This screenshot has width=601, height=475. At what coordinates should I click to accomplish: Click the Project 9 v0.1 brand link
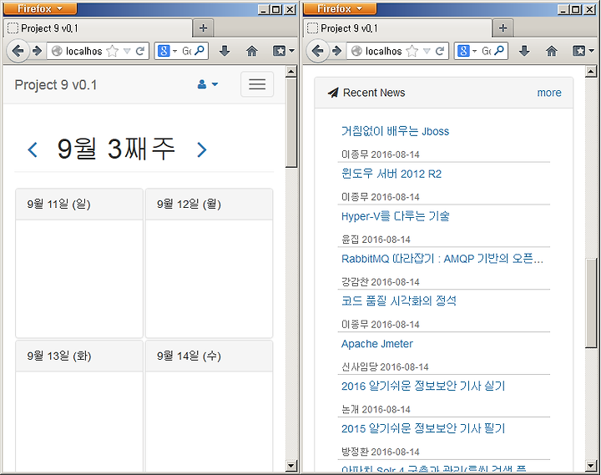click(56, 84)
